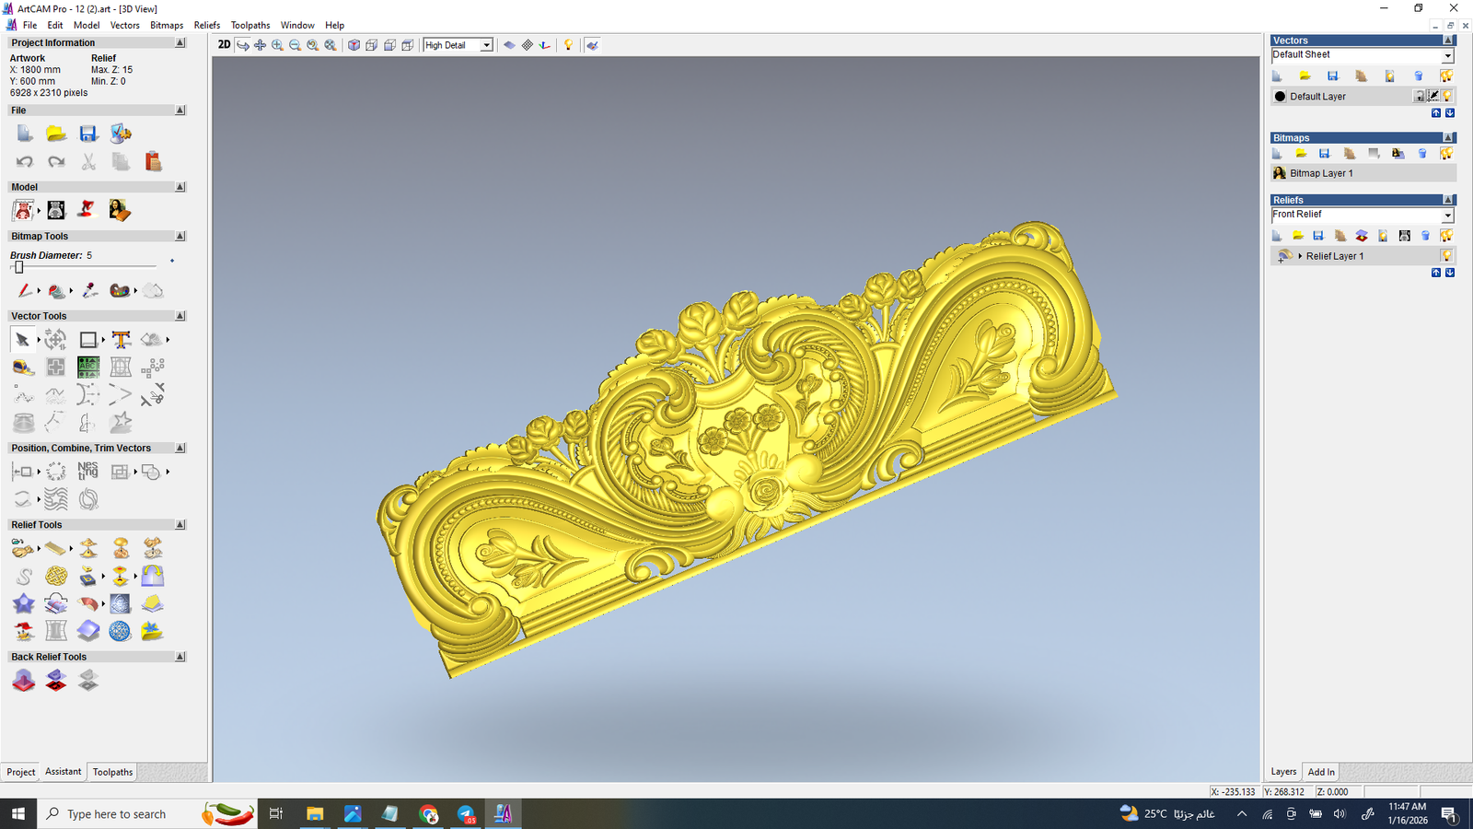The width and height of the screenshot is (1473, 829).
Task: Select the Create Text vector tool
Action: pos(121,340)
